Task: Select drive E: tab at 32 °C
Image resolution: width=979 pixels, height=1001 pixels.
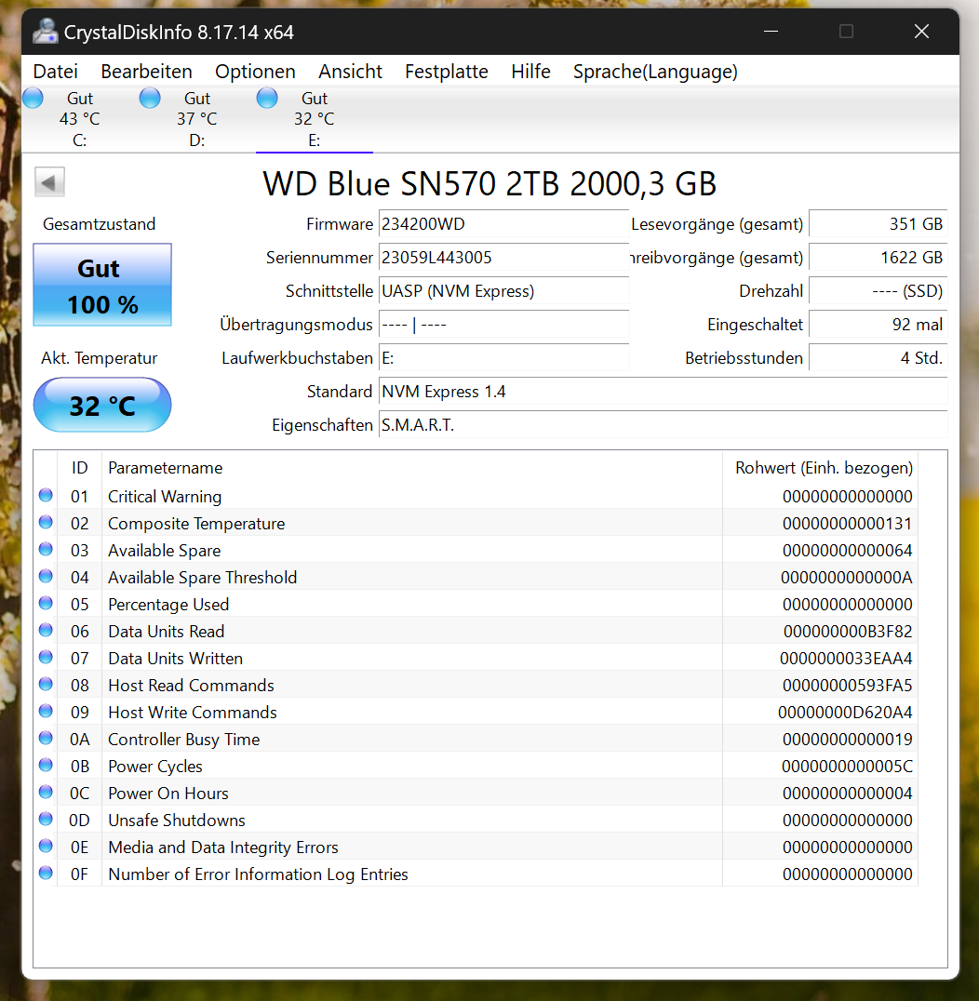Action: [315, 119]
